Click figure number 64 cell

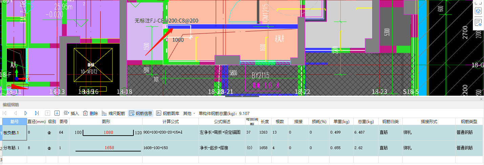63,133
